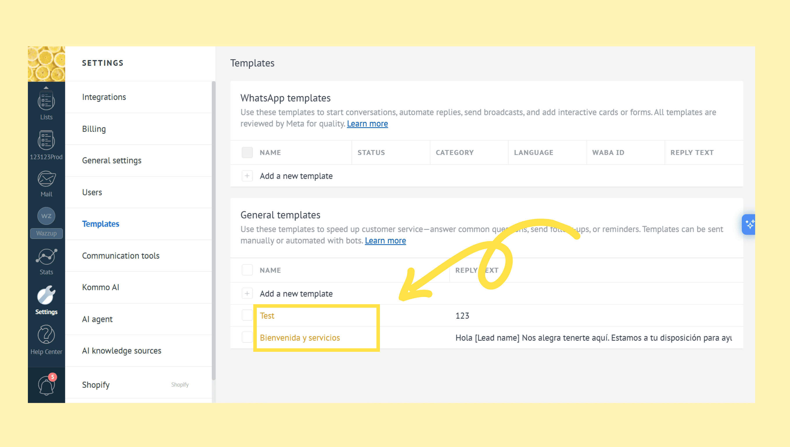This screenshot has width=790, height=447.
Task: Tick the checkbox next to Test template
Action: point(247,315)
